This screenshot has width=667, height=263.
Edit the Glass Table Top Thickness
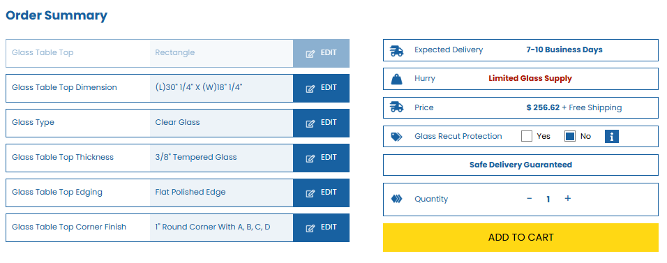point(321,158)
